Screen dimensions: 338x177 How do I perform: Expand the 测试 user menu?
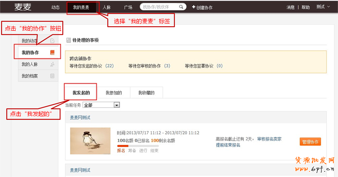323,7
